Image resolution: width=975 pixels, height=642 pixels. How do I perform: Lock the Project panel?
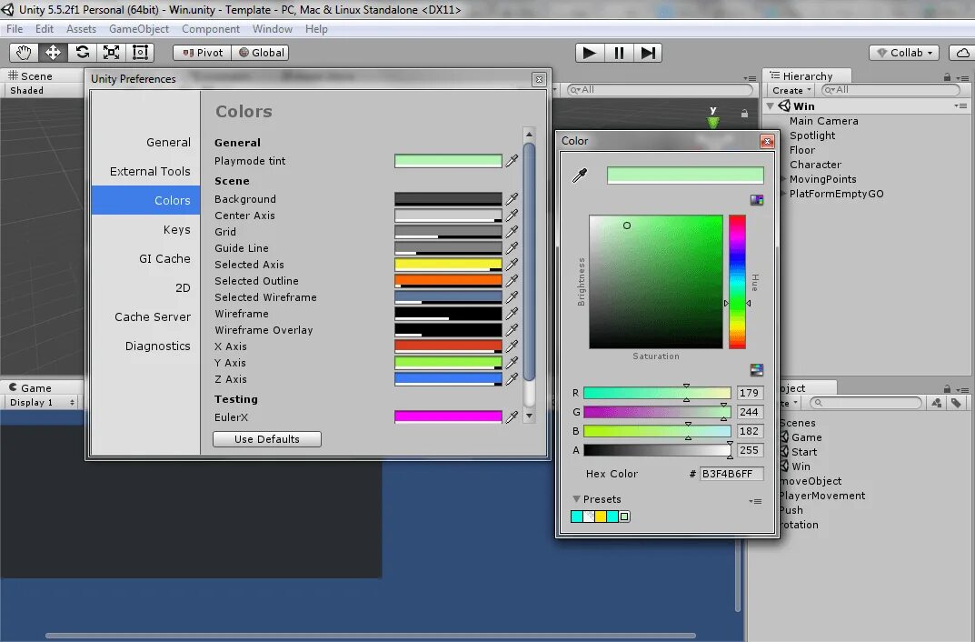coord(947,389)
